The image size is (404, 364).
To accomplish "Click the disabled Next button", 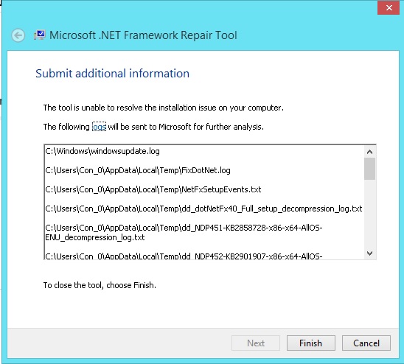I will 256,343.
